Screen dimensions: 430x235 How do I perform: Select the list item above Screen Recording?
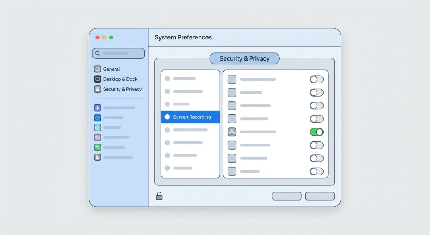point(190,104)
